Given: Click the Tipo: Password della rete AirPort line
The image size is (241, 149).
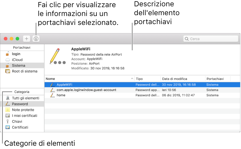Looking at the screenshot, I should pos(97,54).
